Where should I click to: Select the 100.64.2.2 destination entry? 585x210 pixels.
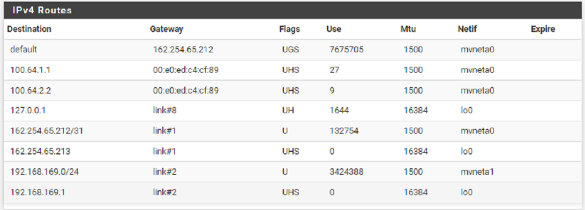tap(31, 90)
